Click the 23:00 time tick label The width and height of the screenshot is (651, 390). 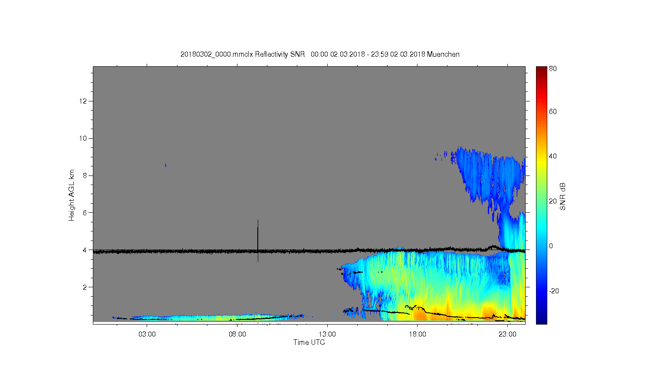(x=507, y=335)
